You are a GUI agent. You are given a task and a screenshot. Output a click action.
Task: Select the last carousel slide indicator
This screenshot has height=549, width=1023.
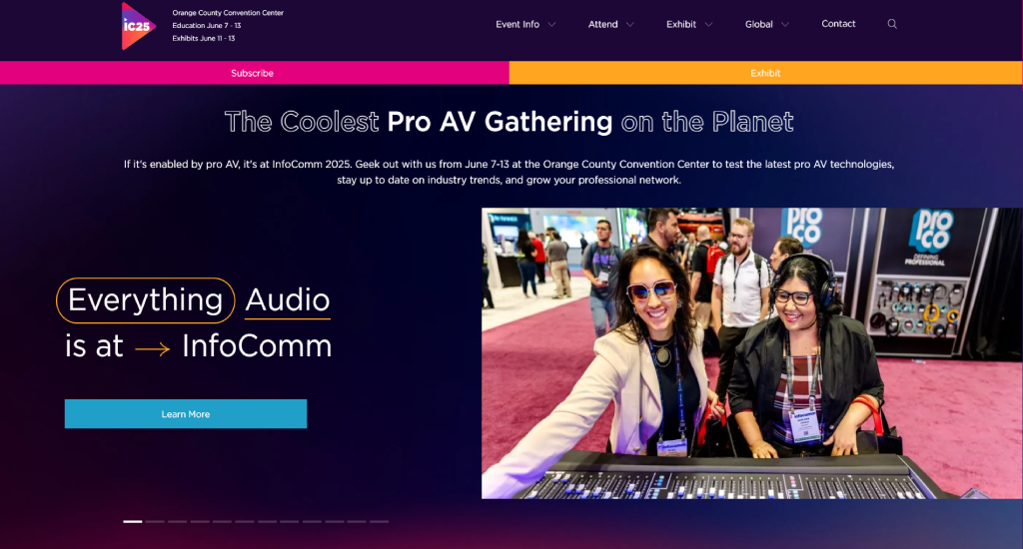click(379, 522)
